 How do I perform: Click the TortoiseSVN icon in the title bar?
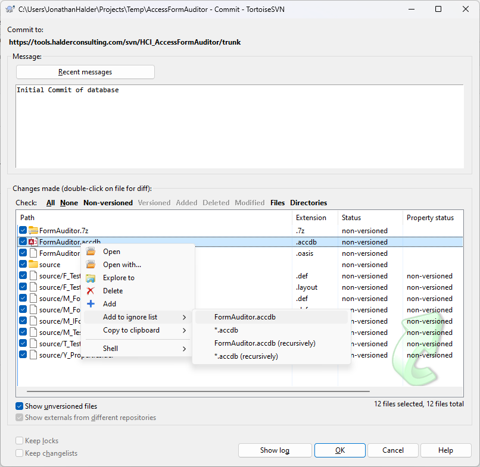tap(10, 9)
